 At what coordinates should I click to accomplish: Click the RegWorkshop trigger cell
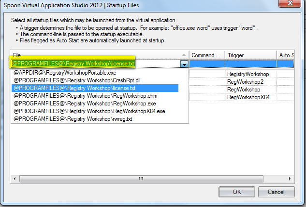click(251, 90)
